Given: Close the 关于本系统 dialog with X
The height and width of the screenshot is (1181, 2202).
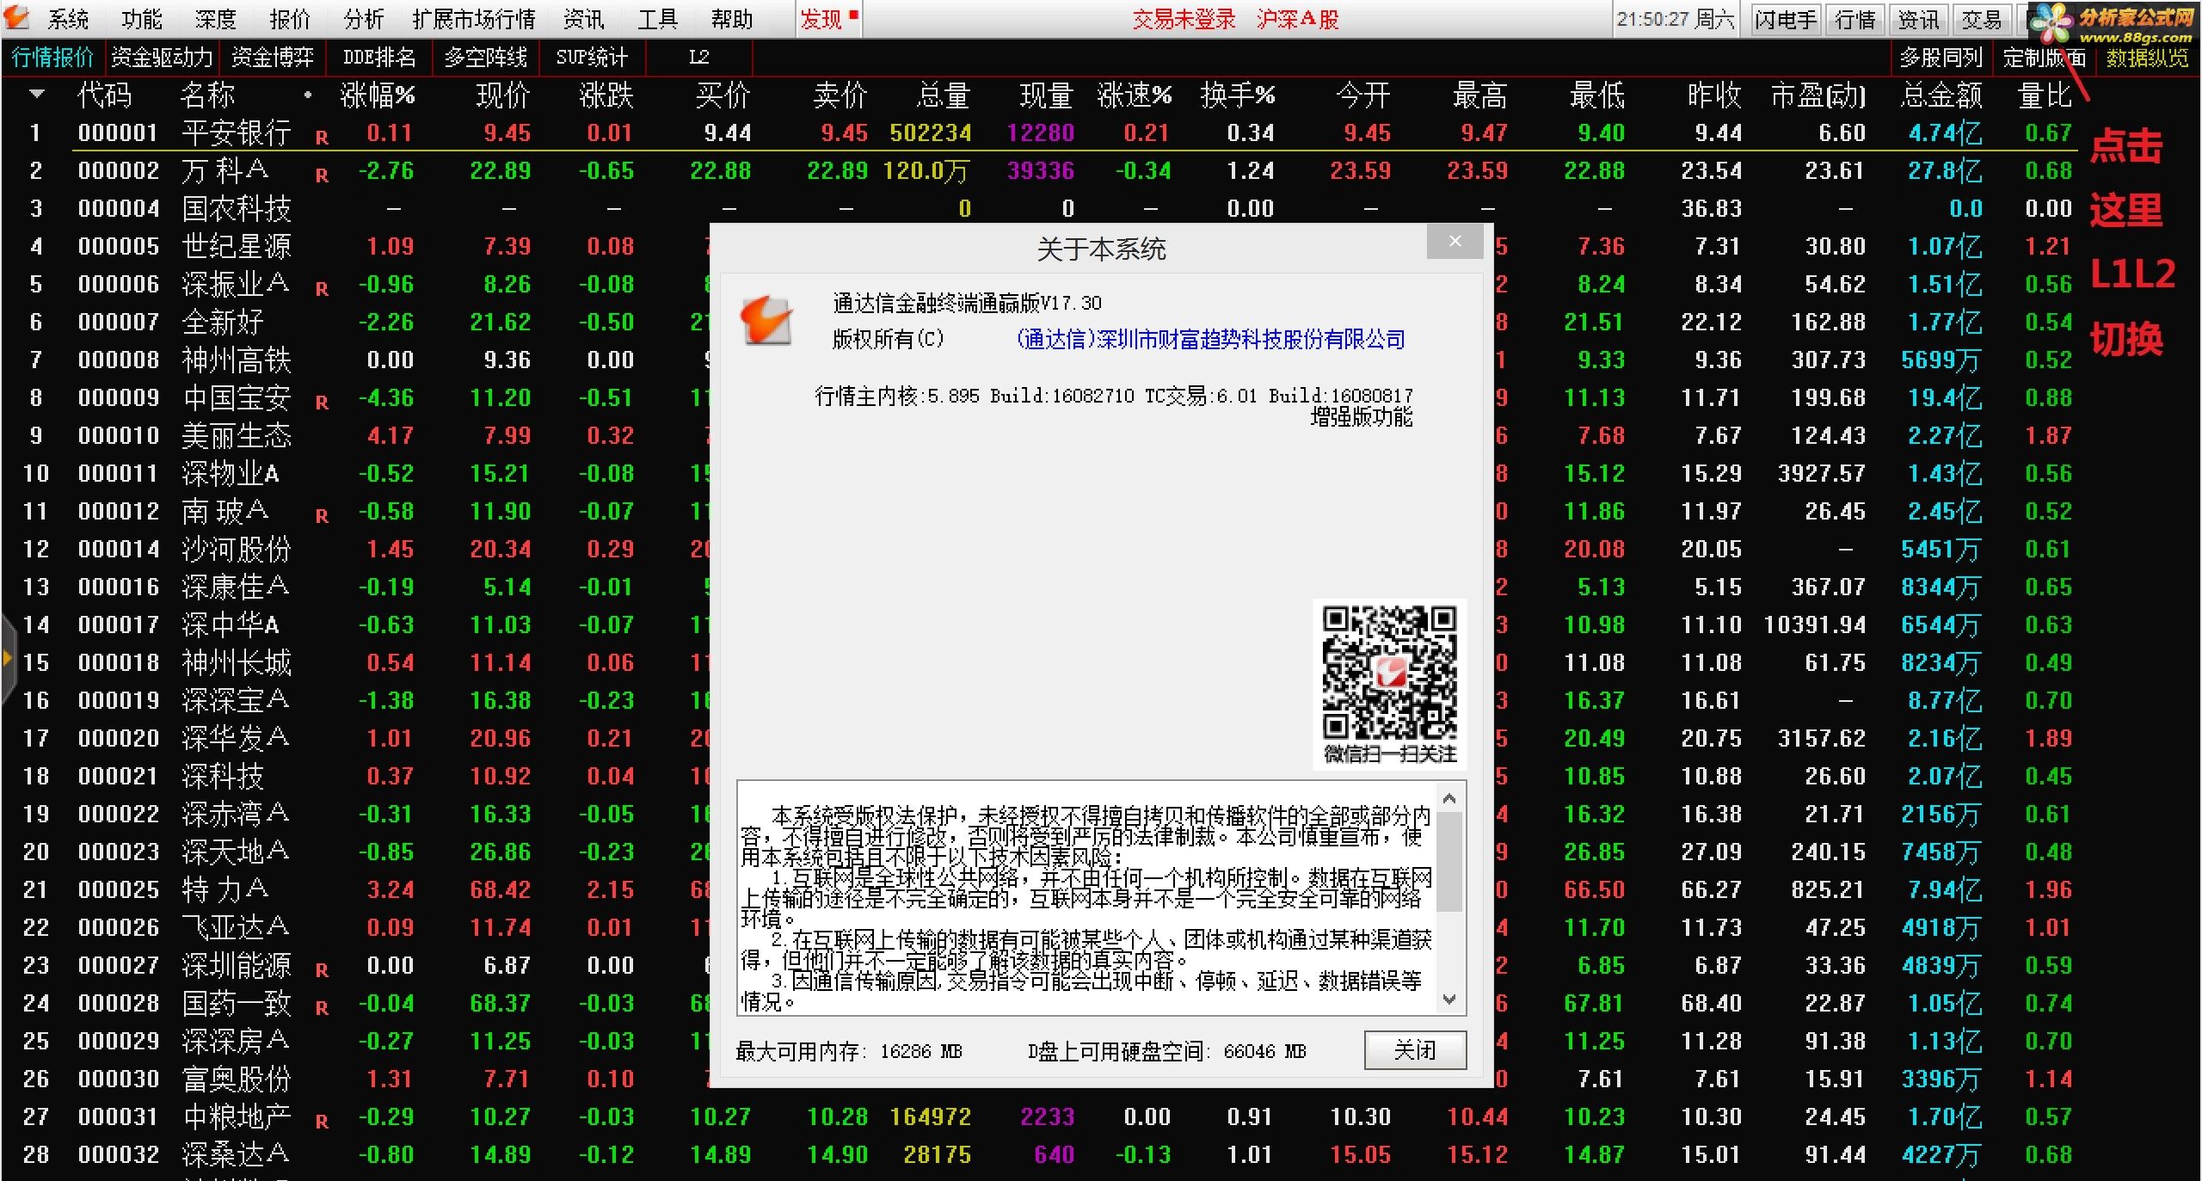Looking at the screenshot, I should tap(1455, 242).
